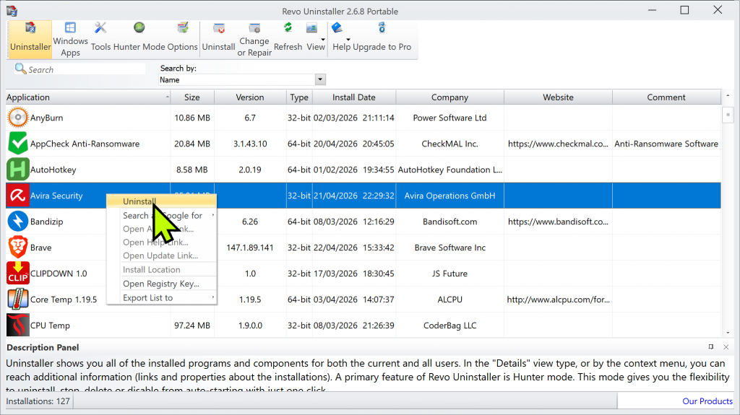The image size is (740, 415).
Task: Open Windows Apps section
Action: point(70,39)
